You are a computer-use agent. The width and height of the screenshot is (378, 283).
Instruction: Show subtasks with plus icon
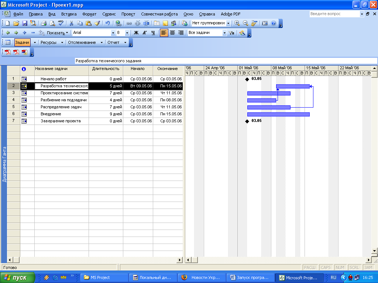pos(24,33)
